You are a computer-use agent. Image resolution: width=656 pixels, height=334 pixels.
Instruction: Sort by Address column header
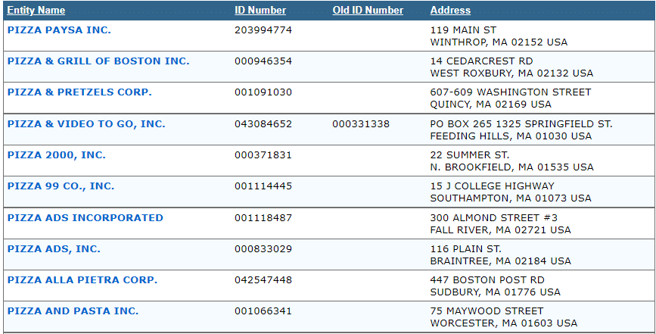(x=450, y=11)
